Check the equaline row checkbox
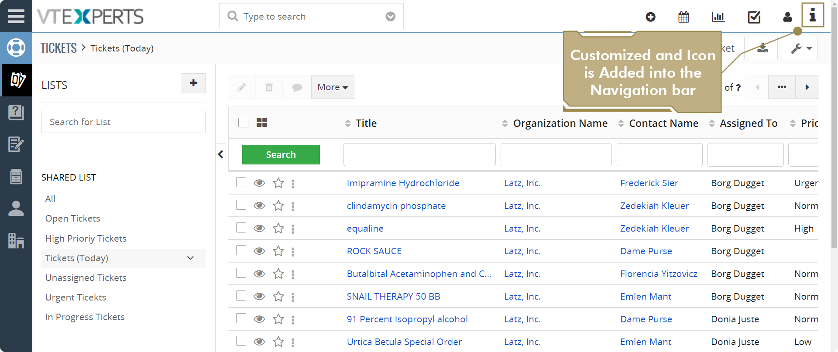The width and height of the screenshot is (838, 352). 241,227
